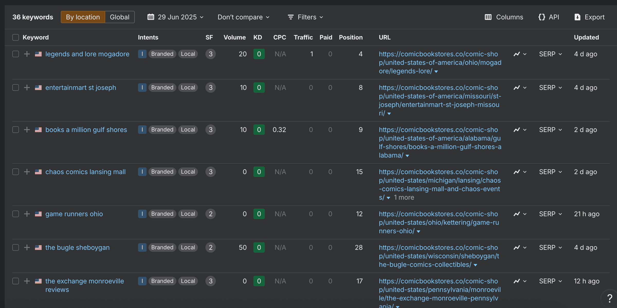
Task: Check the box for books a million gulf shores
Action: (x=16, y=130)
